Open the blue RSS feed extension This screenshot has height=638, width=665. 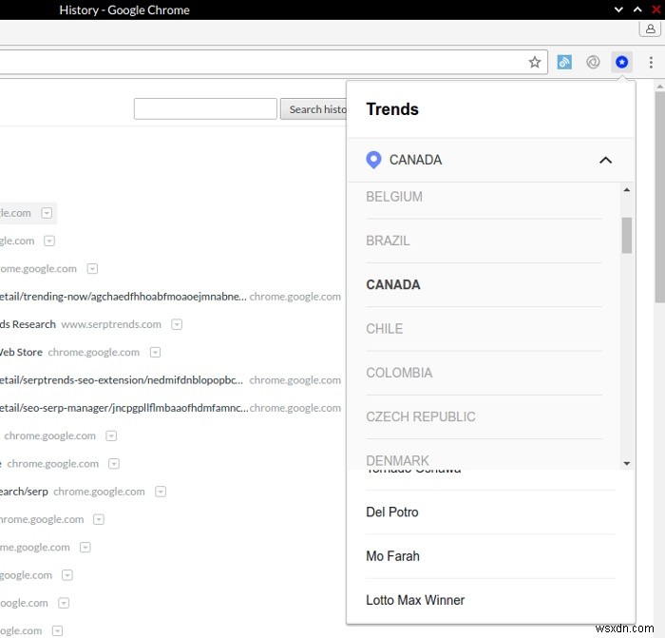[x=564, y=63]
